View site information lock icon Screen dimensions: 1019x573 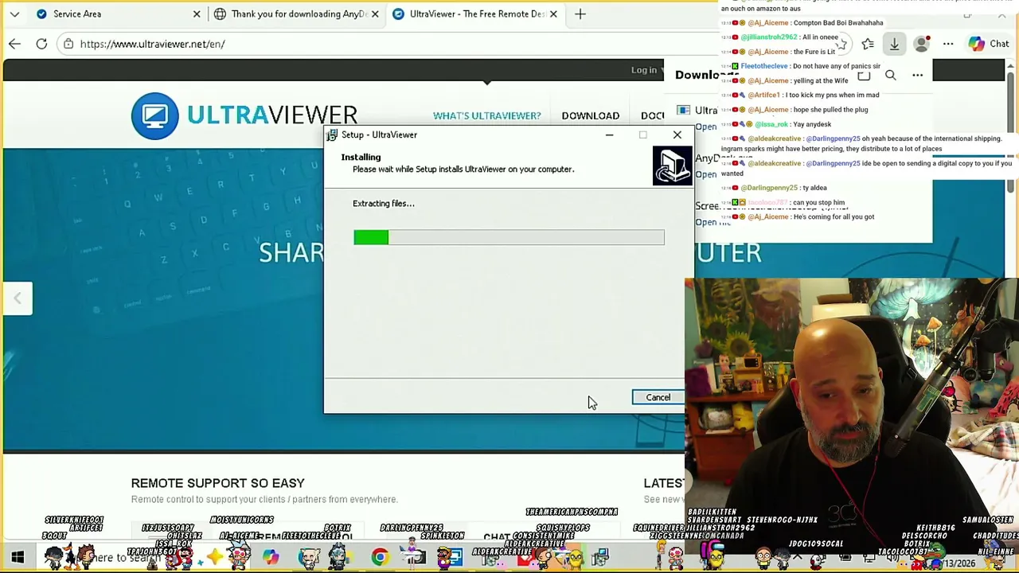coord(69,44)
